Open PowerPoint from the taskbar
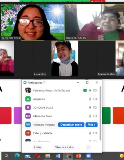This screenshot has width=124, height=160. point(78,156)
